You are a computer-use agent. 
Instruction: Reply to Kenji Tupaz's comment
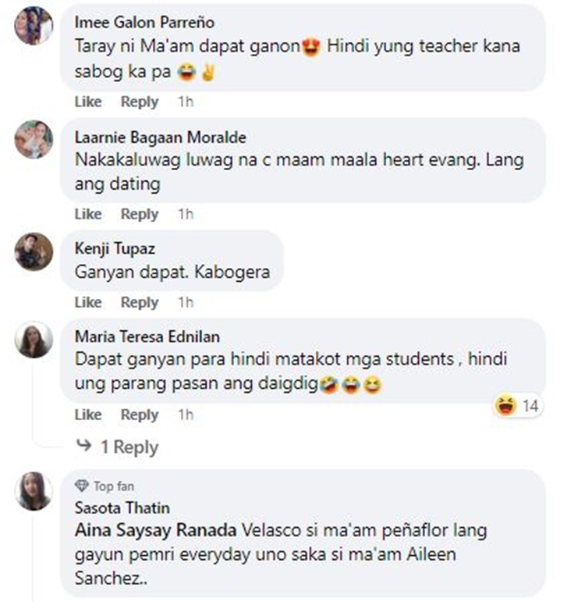pos(140,302)
